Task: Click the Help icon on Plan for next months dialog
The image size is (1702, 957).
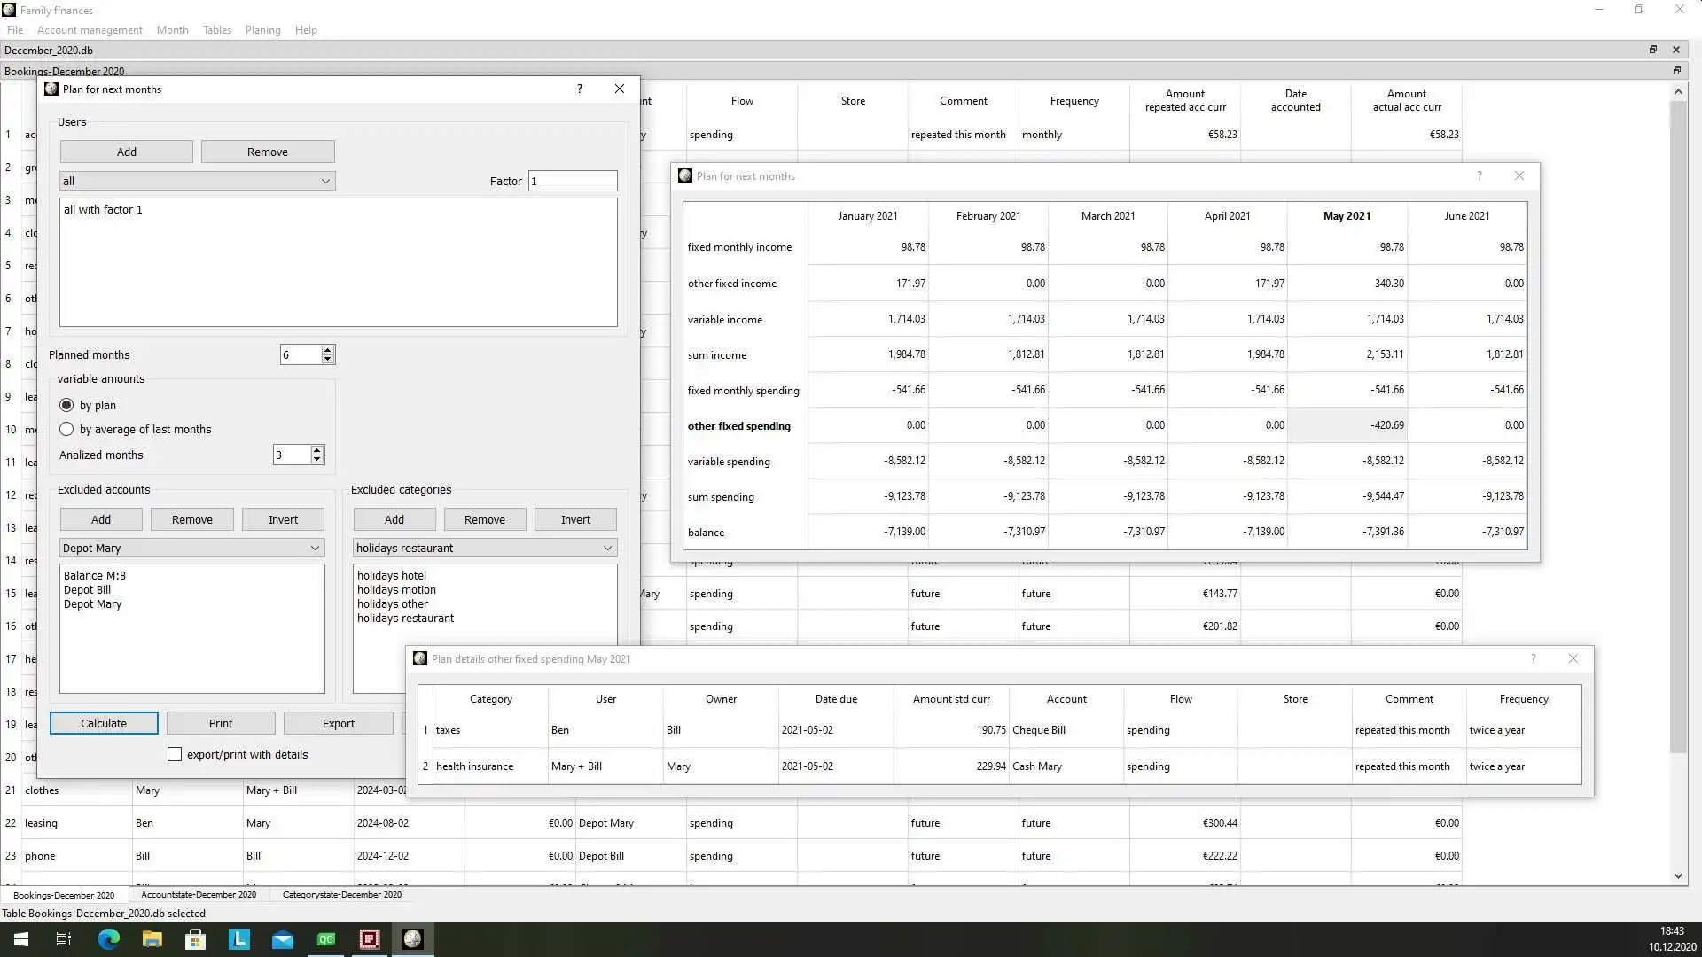Action: pyautogui.click(x=579, y=88)
